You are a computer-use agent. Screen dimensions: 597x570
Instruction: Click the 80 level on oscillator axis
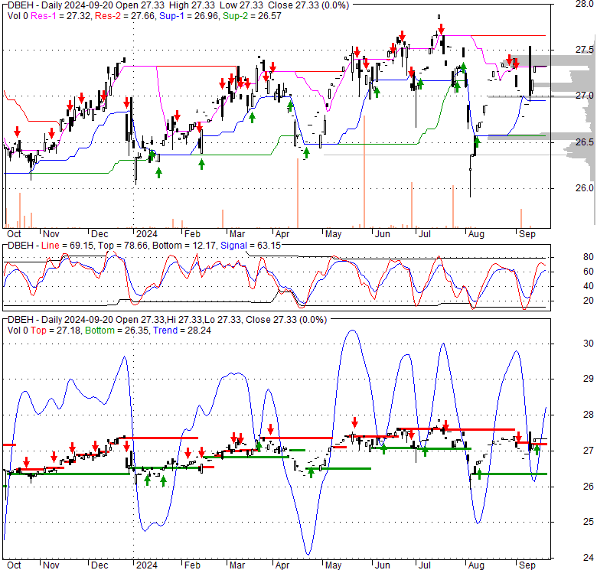(589, 257)
